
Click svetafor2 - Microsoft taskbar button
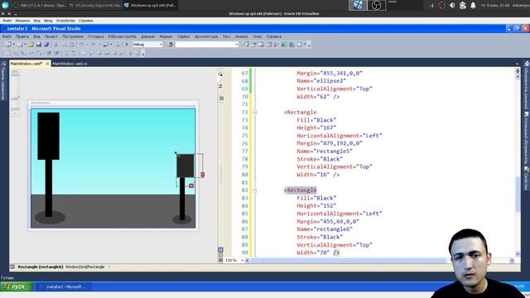64,286
